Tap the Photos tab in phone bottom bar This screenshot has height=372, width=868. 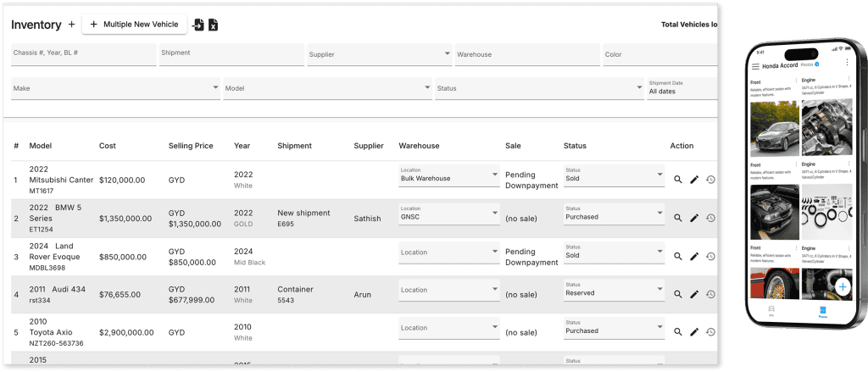823,311
